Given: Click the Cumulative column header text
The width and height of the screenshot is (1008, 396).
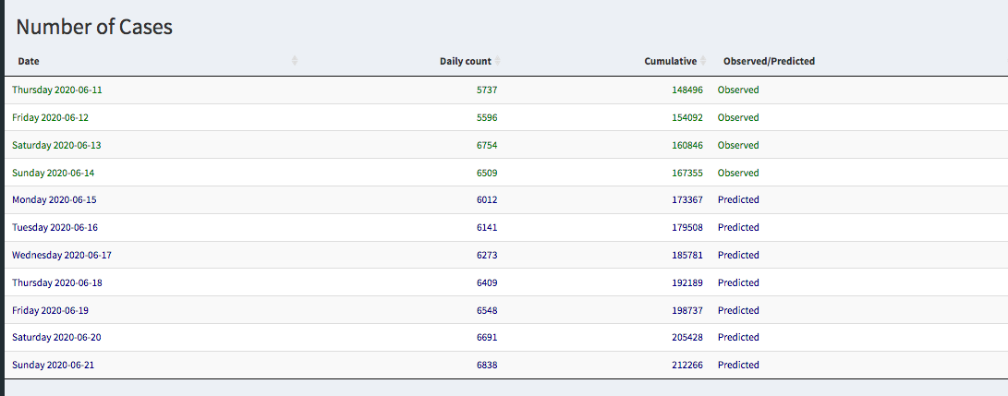Looking at the screenshot, I should [x=670, y=61].
